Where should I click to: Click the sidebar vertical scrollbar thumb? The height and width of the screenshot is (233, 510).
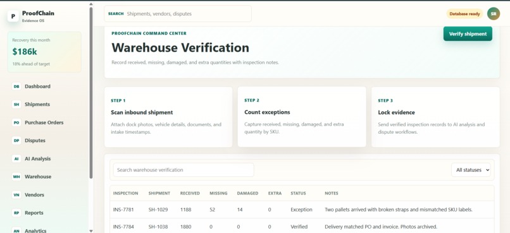[x=91, y=92]
